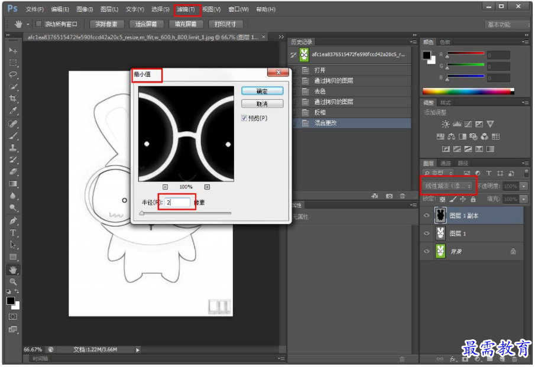Viewport: 535px width, 367px height.
Task: Select the Gradient tool
Action: tap(13, 183)
